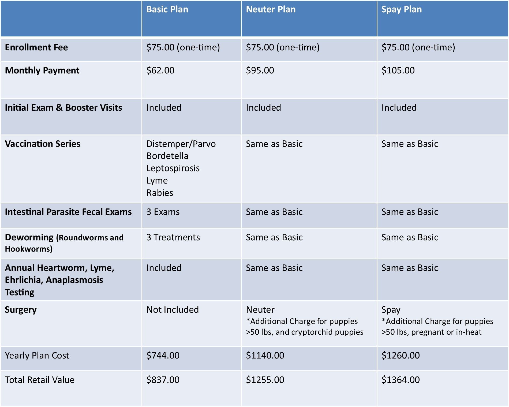Click Initial Exam & Booster Visits label
Screen dimensions: 509x407
pos(63,108)
